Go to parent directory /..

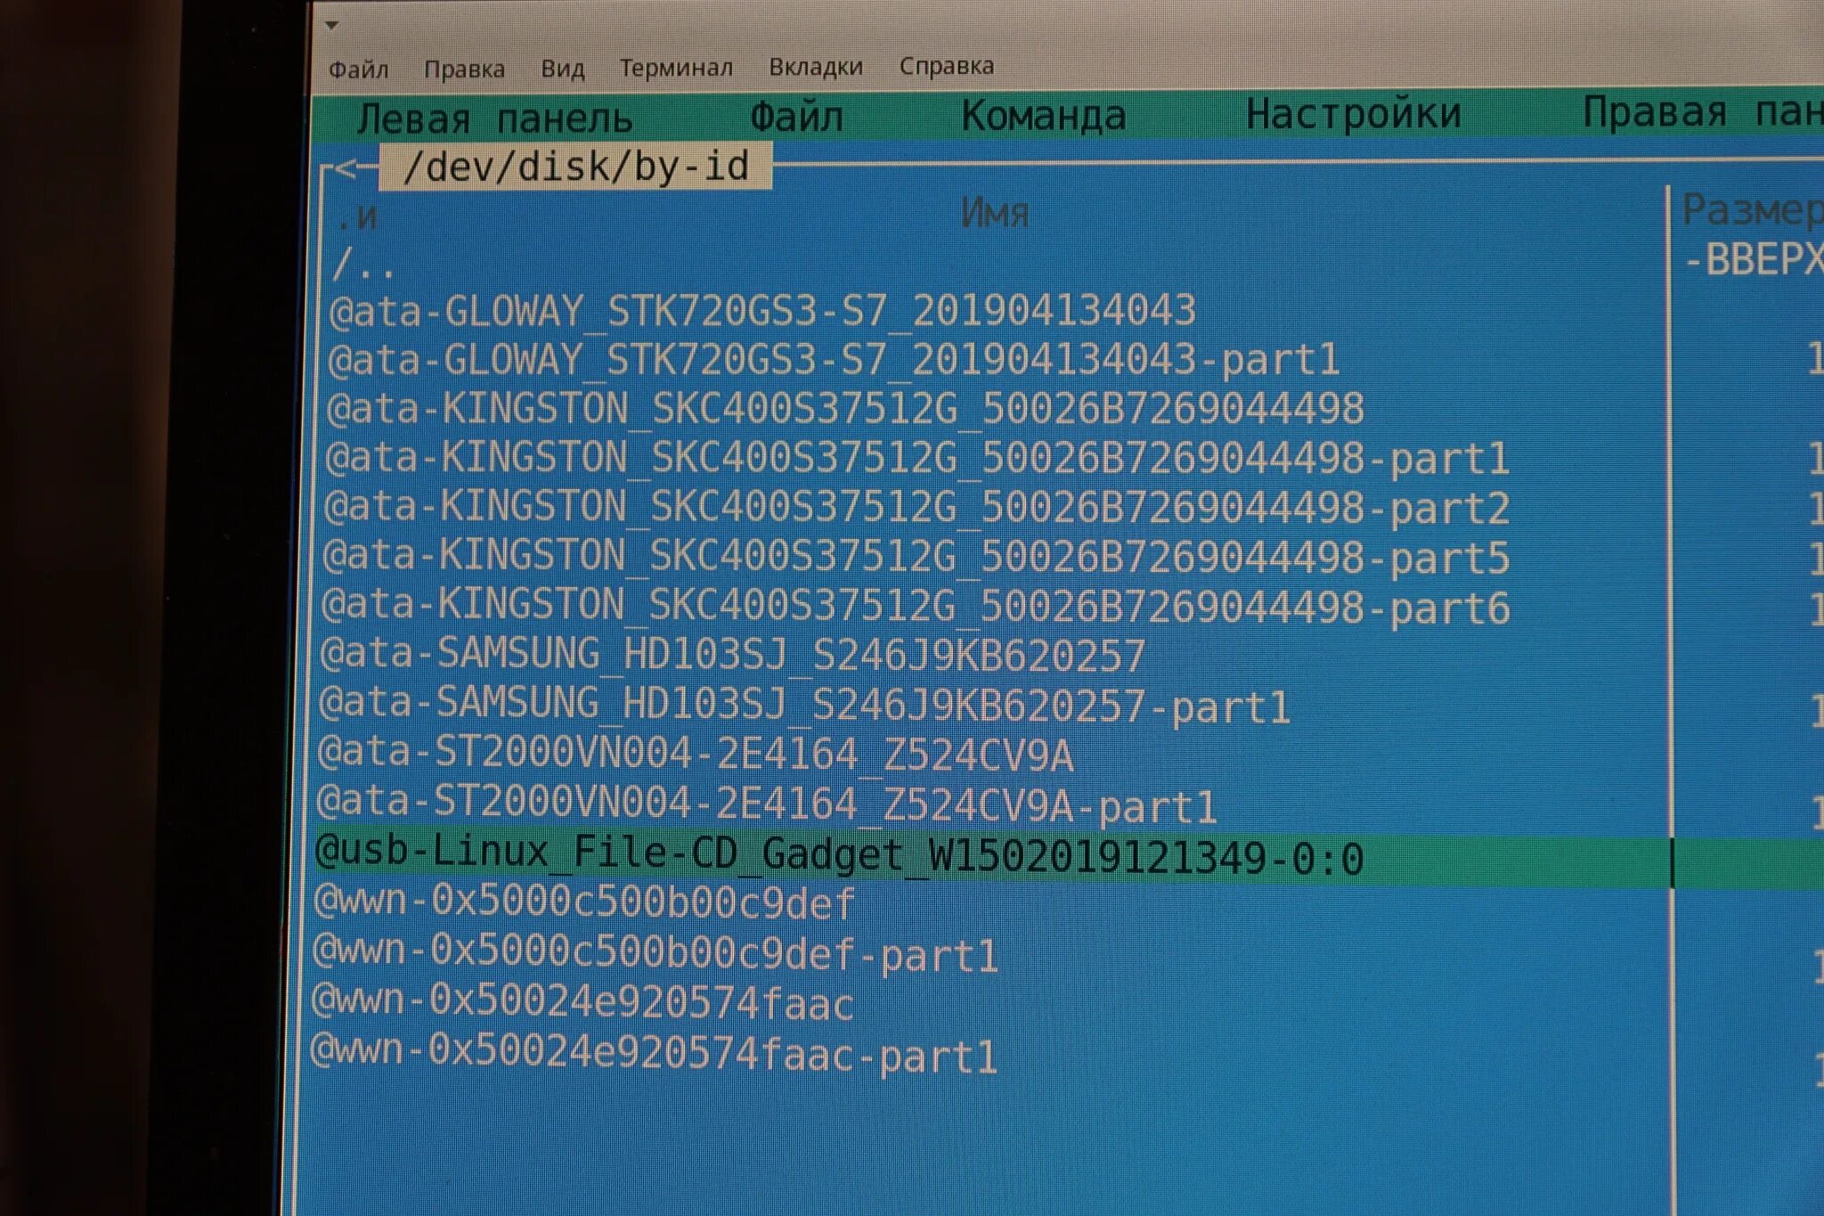tap(362, 265)
